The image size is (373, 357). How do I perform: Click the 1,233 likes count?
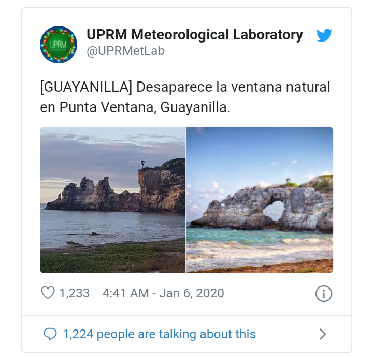74,293
